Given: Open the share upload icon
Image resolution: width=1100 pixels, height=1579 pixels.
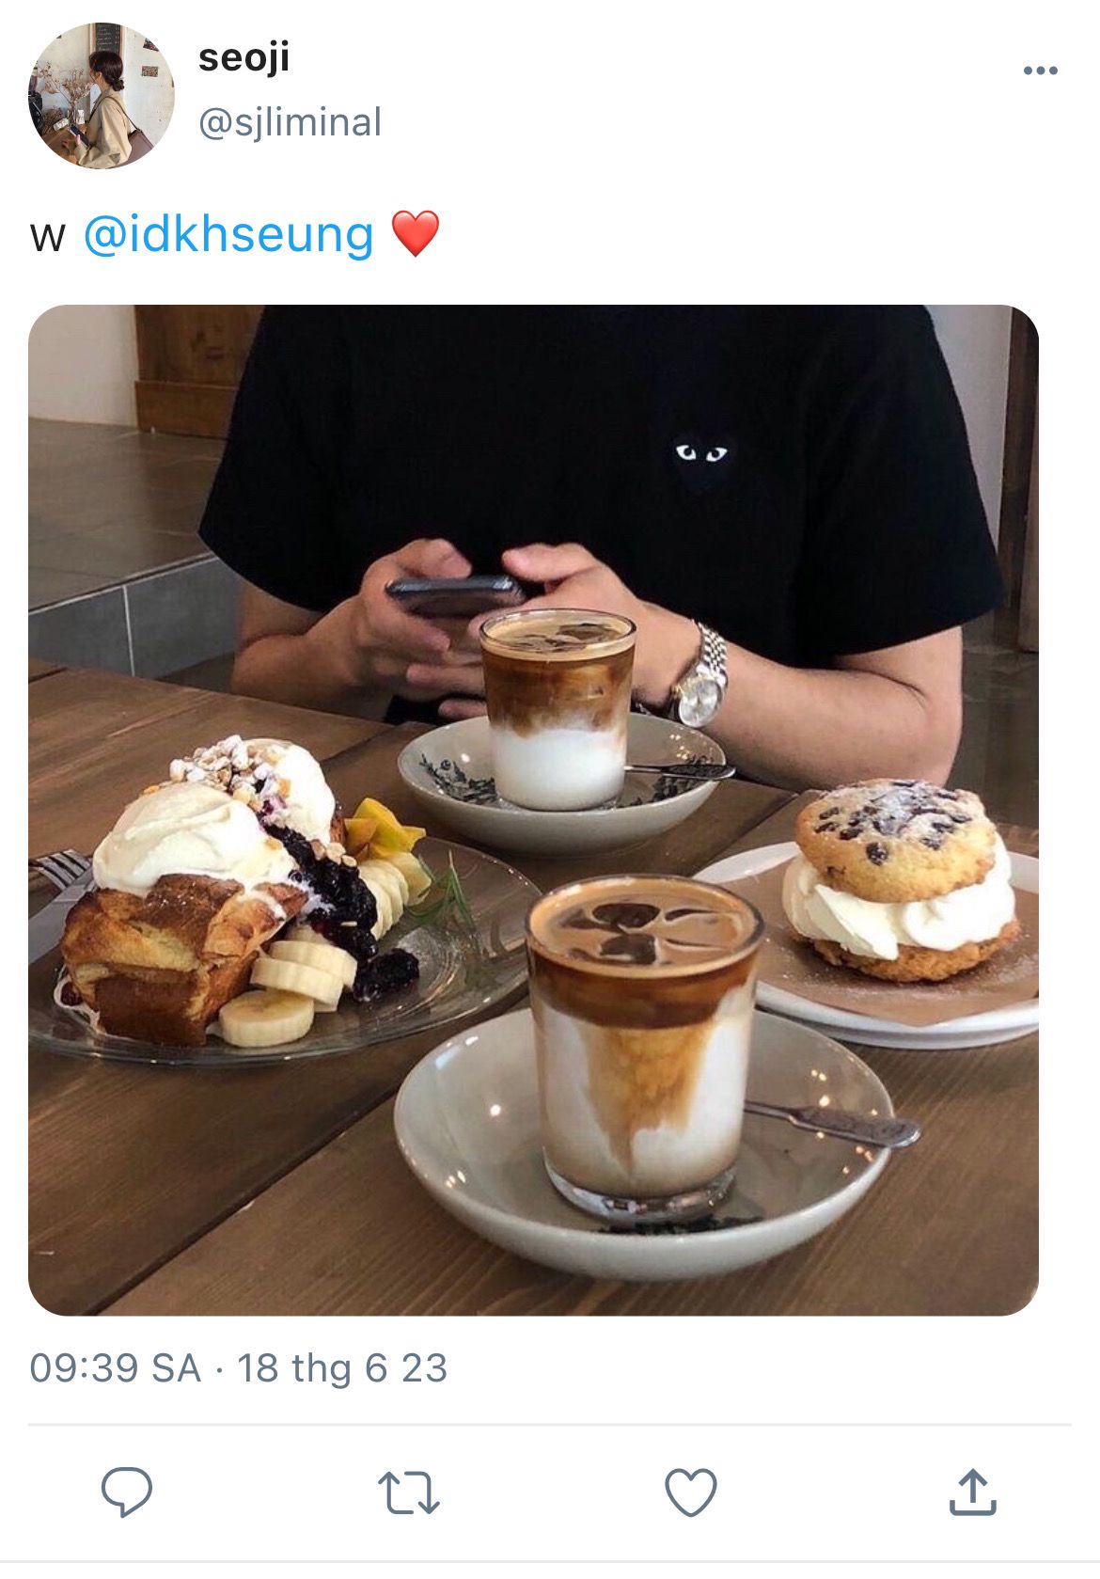Looking at the screenshot, I should coord(972,1491).
